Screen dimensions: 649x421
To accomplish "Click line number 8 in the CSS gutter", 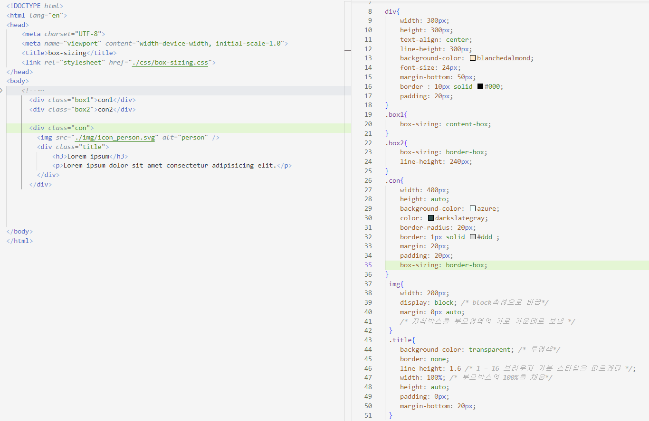I will click(x=370, y=11).
